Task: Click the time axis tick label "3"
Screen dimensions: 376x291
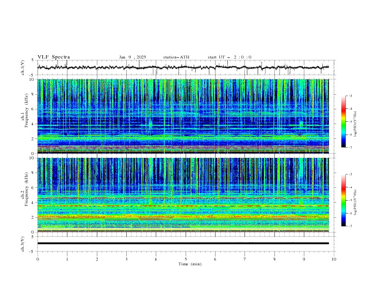Action: (x=126, y=259)
